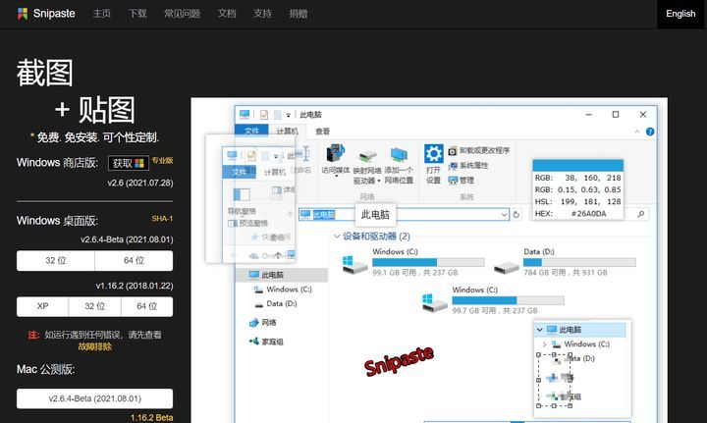Image resolution: width=707 pixels, height=423 pixels.
Task: Open the 故障排除 link
Action: 94,346
